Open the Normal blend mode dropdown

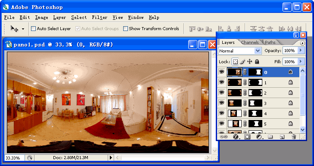[x=239, y=51]
